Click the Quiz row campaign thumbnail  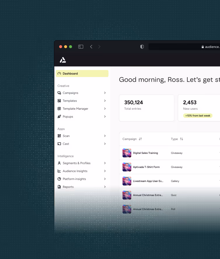(127, 195)
